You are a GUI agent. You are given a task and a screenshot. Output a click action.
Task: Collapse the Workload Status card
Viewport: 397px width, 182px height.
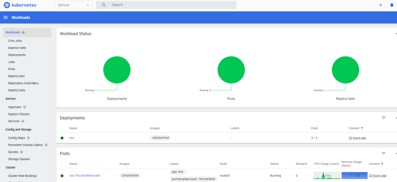click(396, 34)
